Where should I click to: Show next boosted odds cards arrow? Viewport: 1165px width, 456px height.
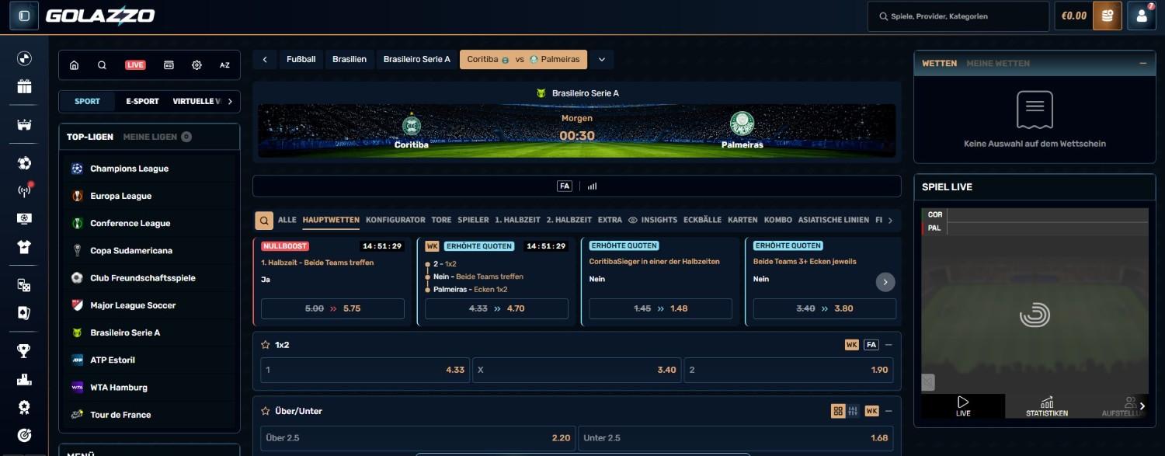click(x=885, y=282)
